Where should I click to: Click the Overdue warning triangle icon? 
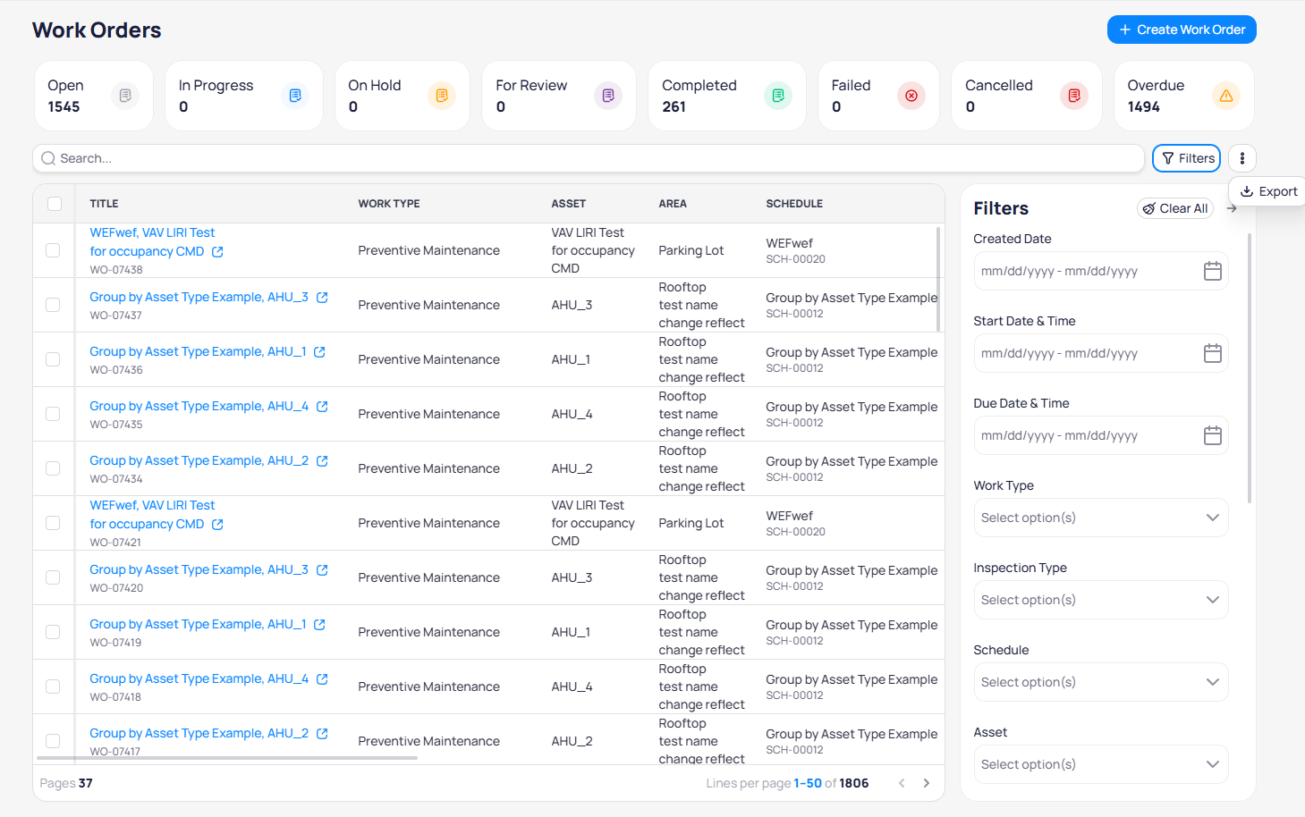pyautogui.click(x=1225, y=96)
